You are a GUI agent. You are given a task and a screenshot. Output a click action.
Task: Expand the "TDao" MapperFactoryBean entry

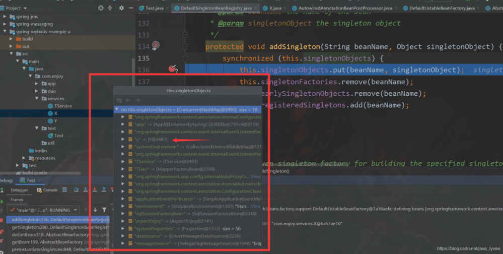(x=123, y=169)
